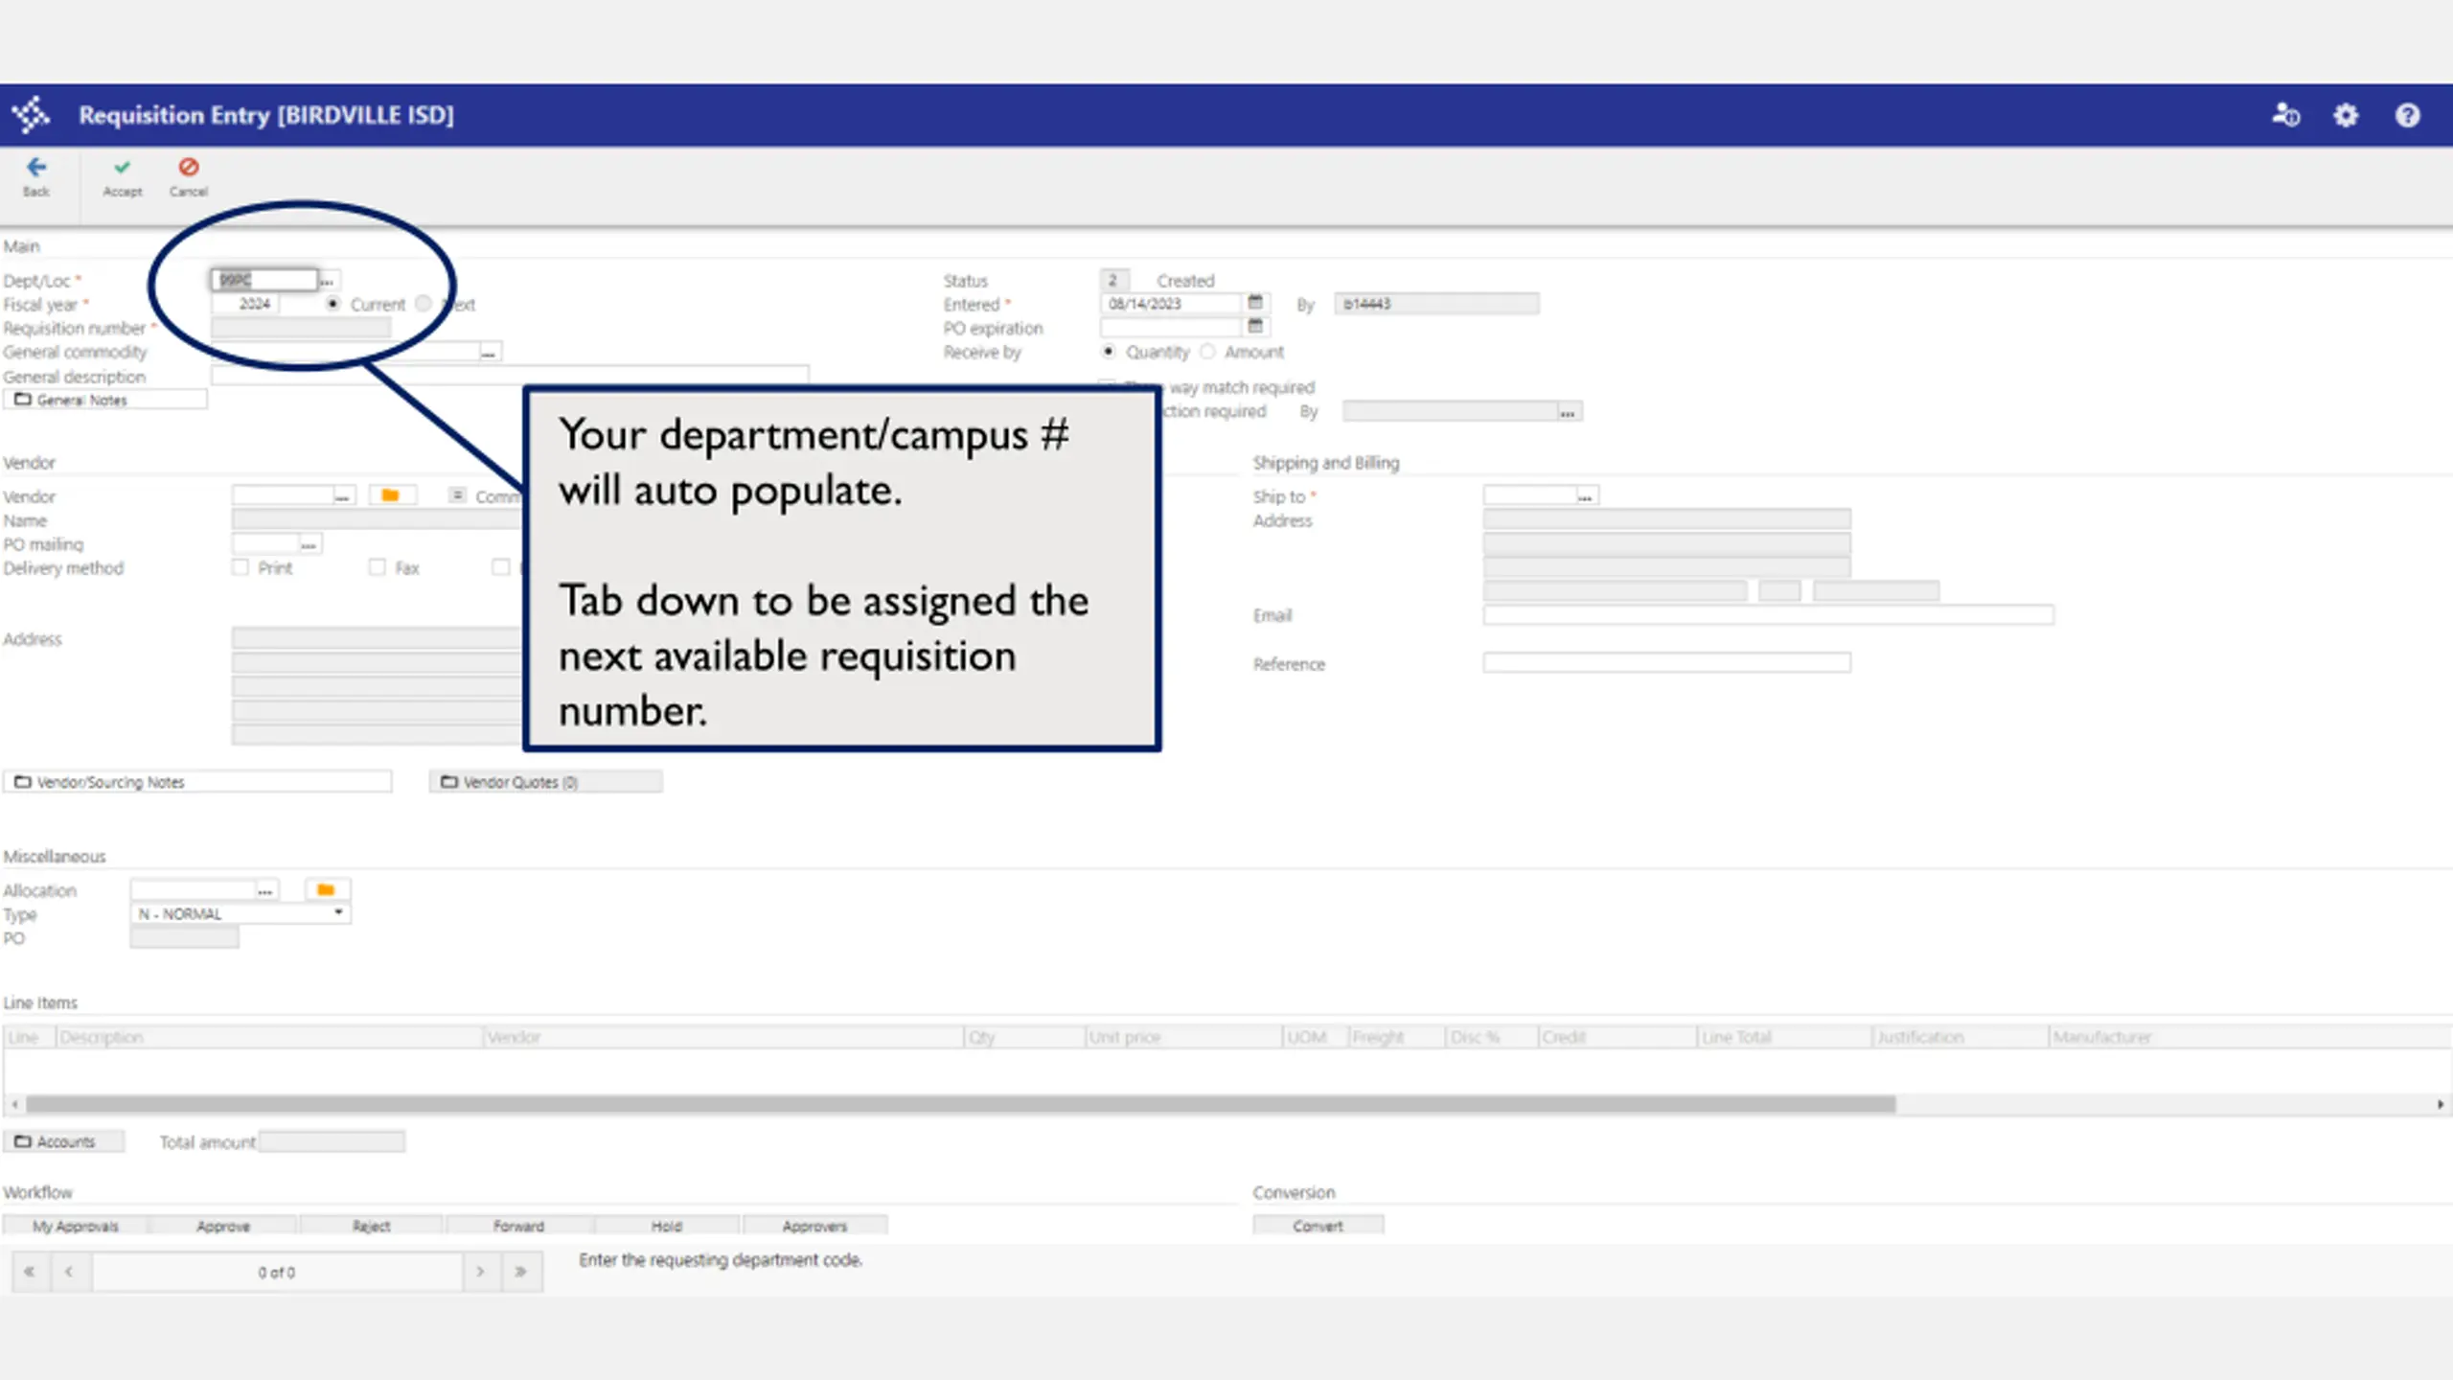The height and width of the screenshot is (1380, 2453).
Task: Click the Approve workflow button
Action: coord(223,1226)
